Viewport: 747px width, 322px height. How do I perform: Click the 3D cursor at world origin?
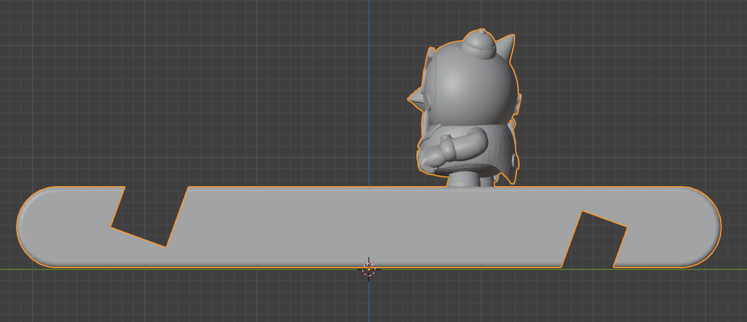click(x=369, y=269)
